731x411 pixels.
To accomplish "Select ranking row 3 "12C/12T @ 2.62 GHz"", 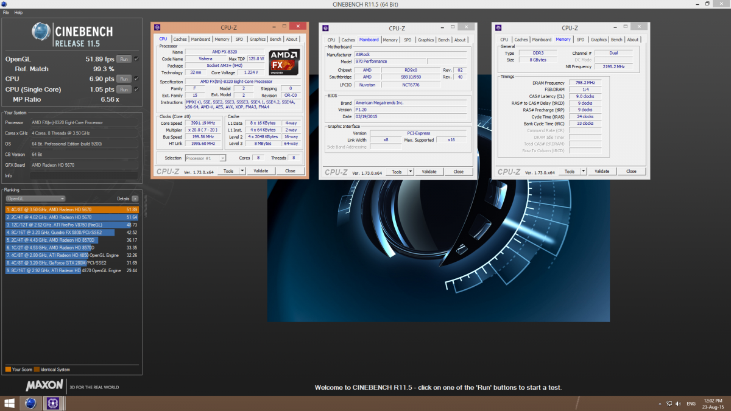I will click(x=72, y=225).
